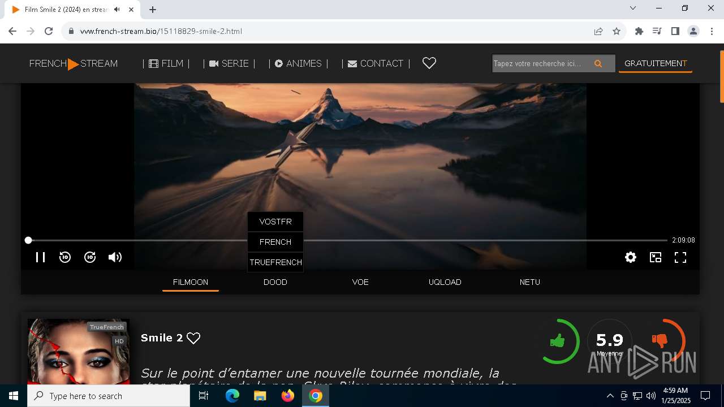The width and height of the screenshot is (724, 407).
Task: Click the orange search magnifier icon
Action: tap(598, 64)
